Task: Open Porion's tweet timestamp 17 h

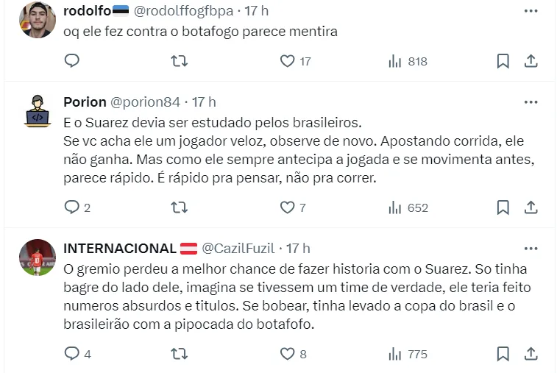Action: tap(204, 102)
